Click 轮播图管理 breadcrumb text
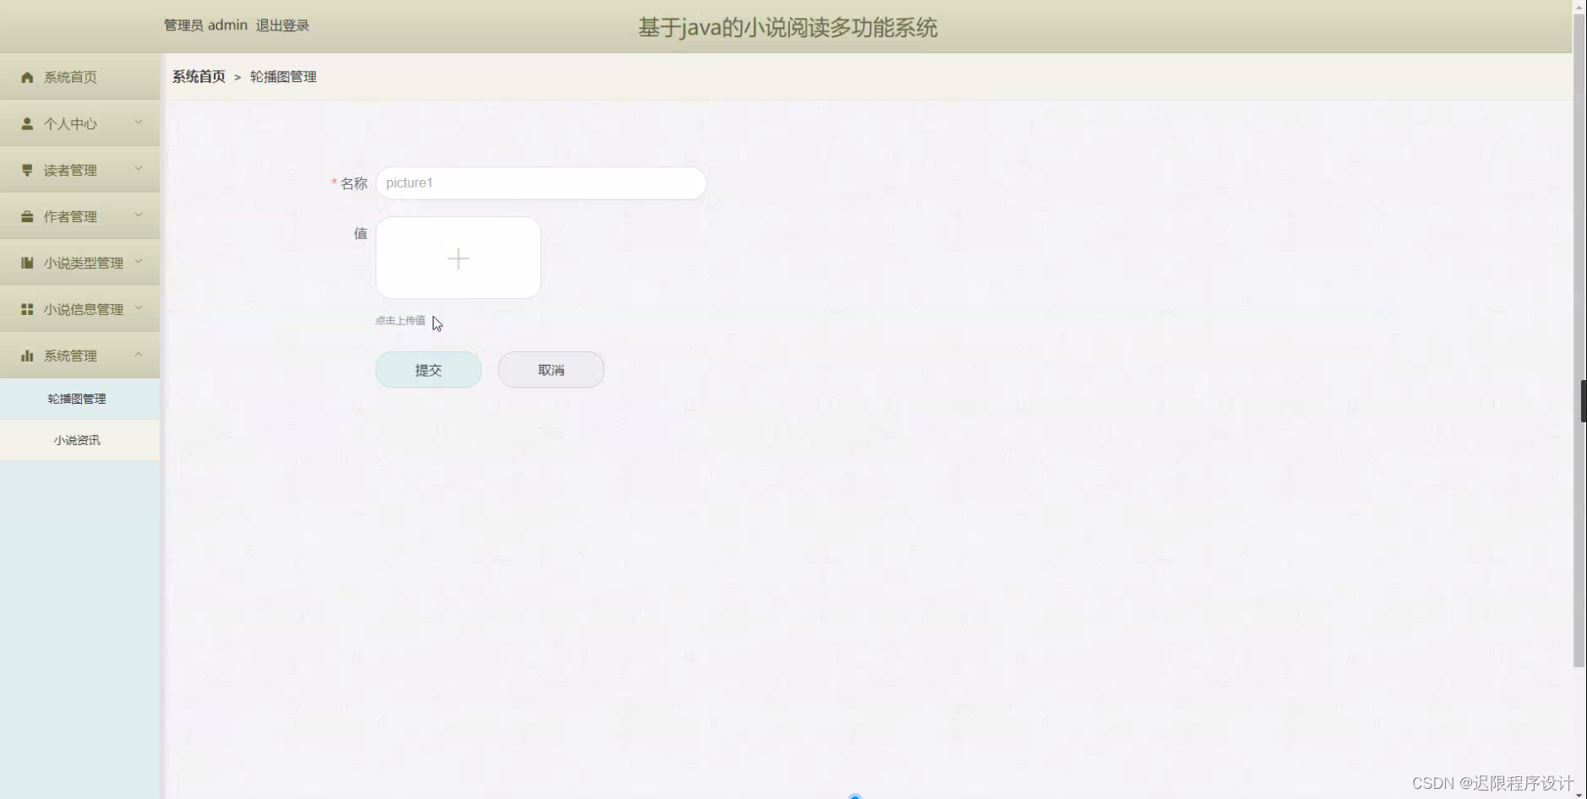The width and height of the screenshot is (1587, 799). click(x=283, y=77)
